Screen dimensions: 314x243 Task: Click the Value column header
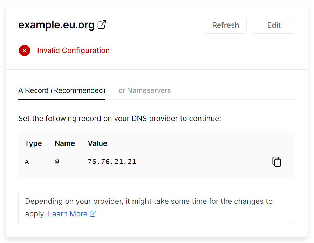[x=97, y=143]
